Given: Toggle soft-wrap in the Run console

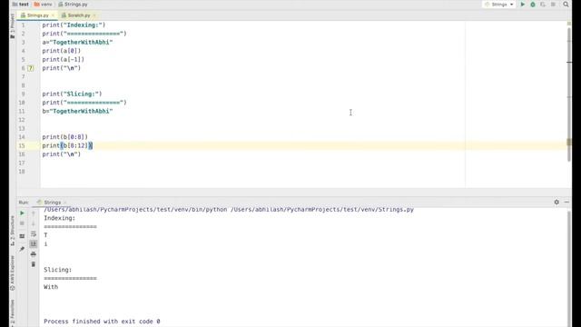Looking at the screenshot, I should 34,234.
